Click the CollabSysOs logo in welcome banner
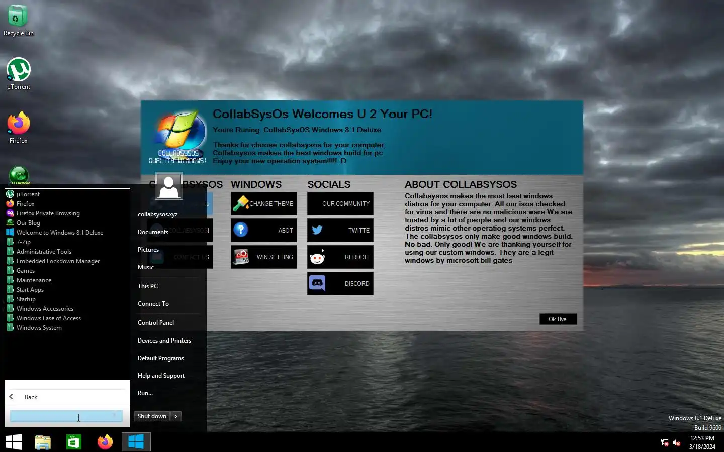The height and width of the screenshot is (452, 724). coord(179,138)
